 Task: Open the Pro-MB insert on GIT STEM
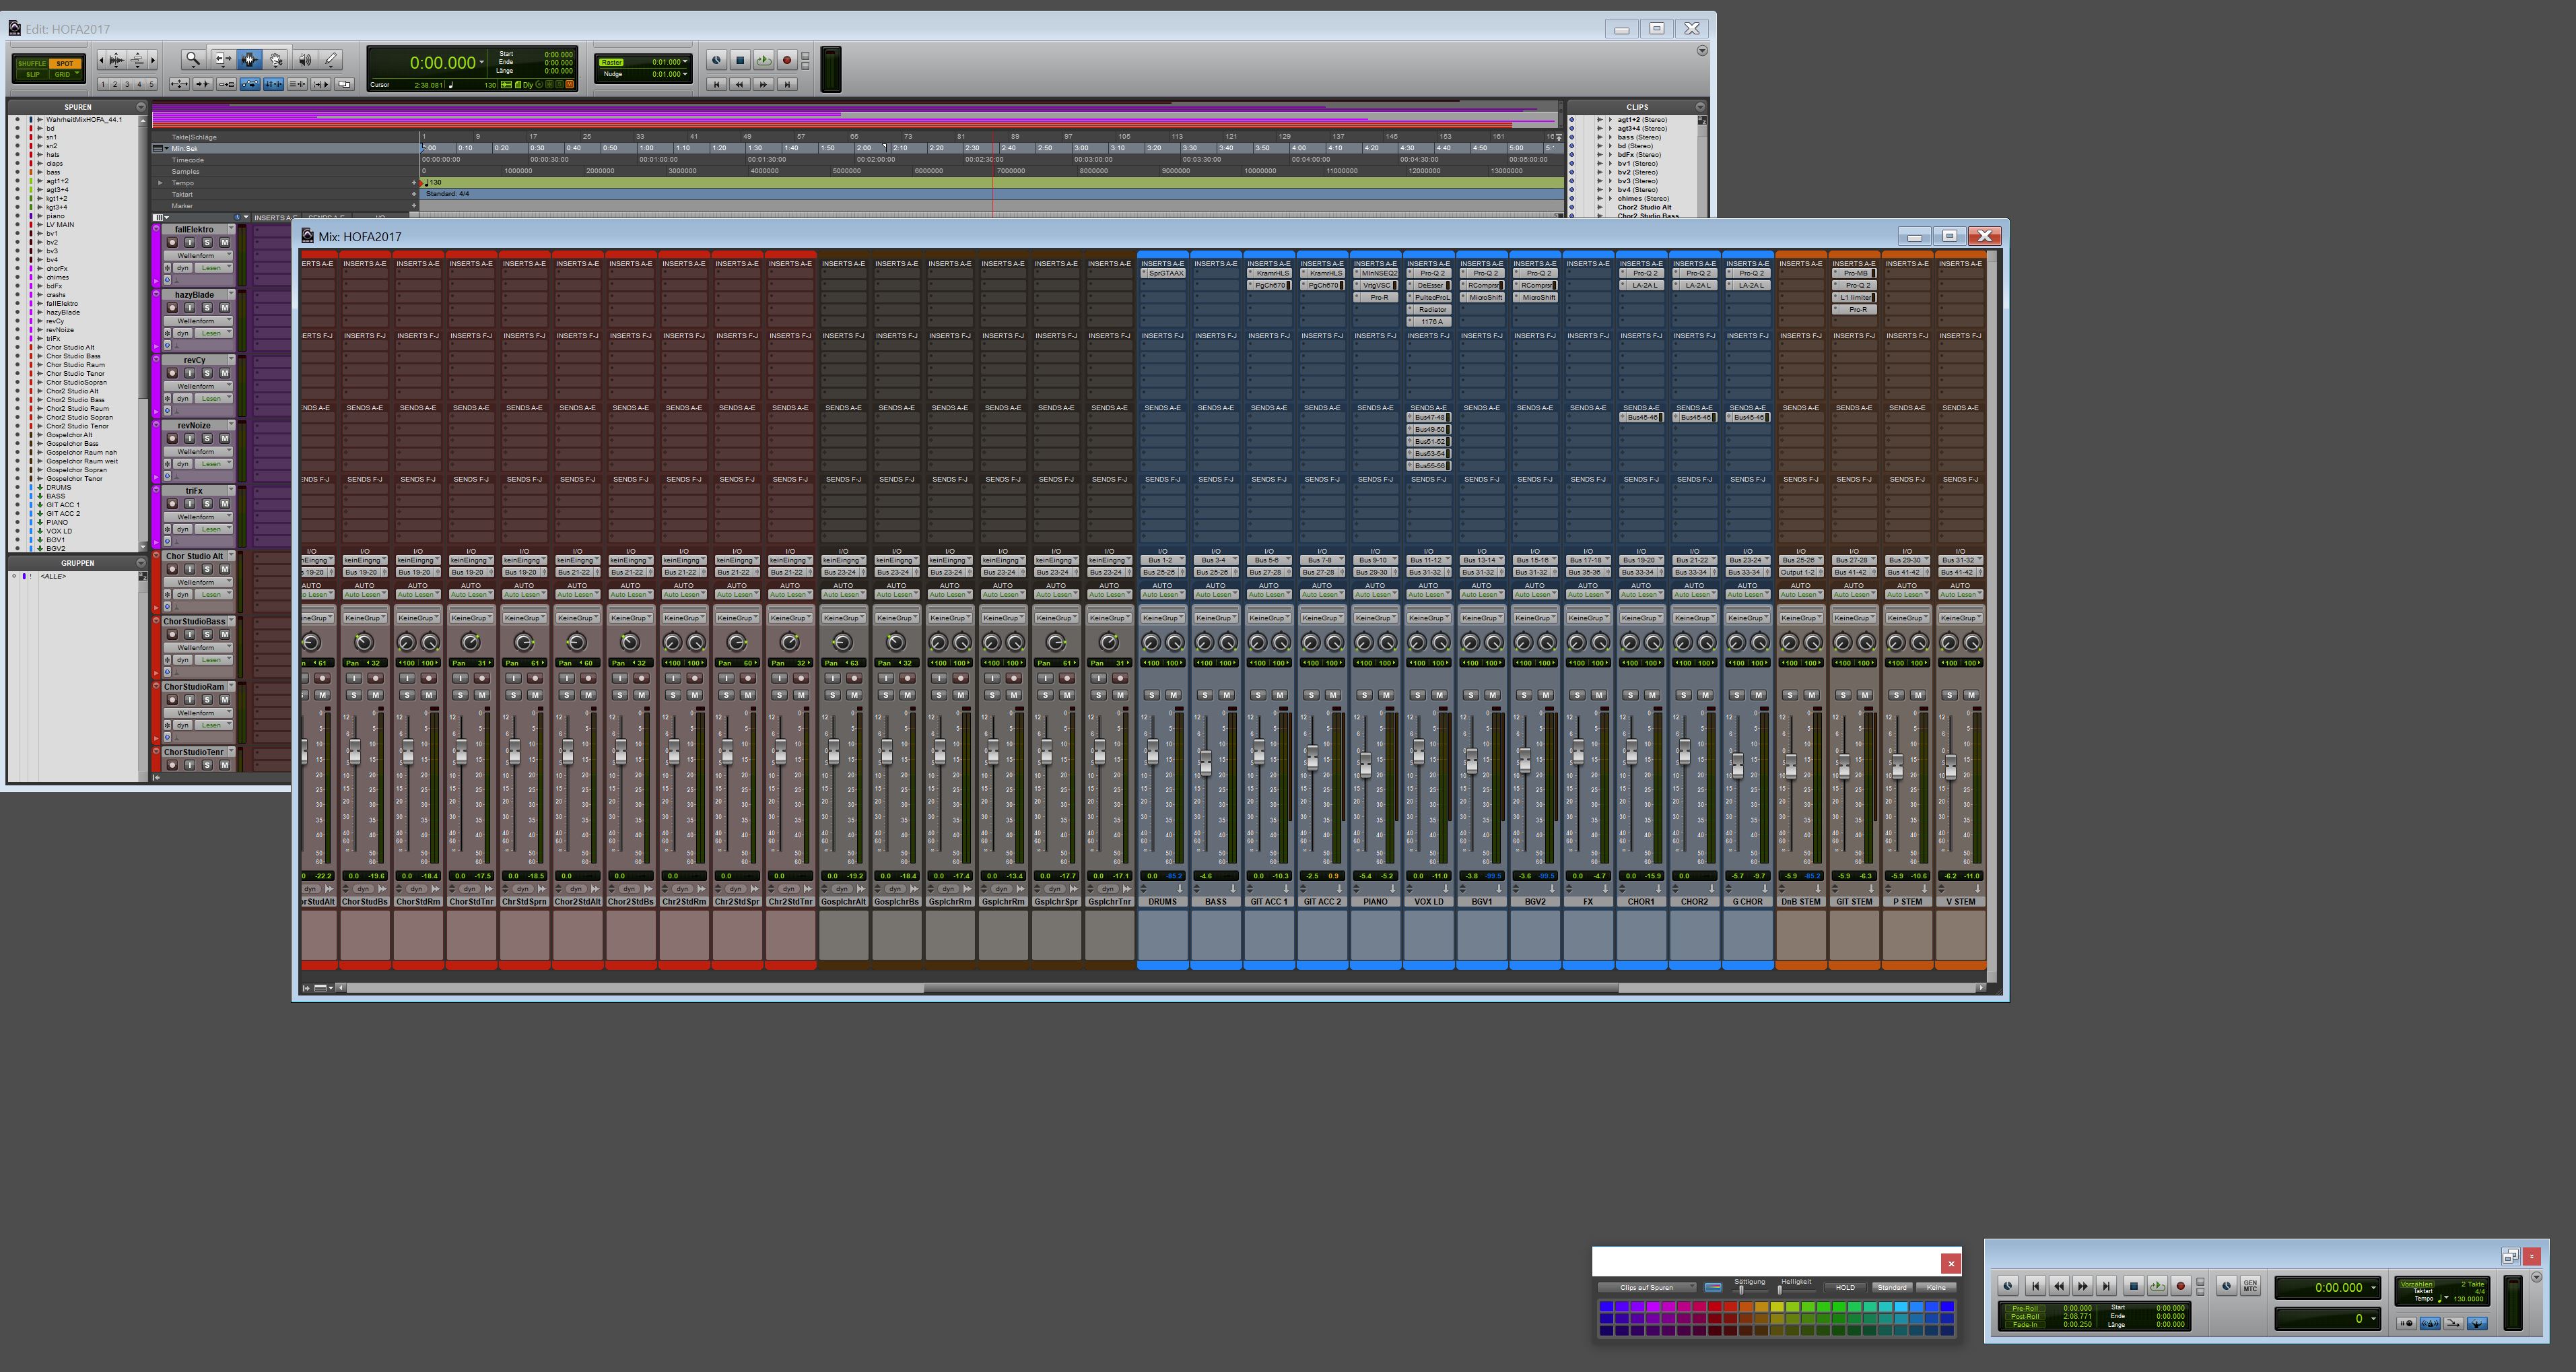[x=1856, y=273]
